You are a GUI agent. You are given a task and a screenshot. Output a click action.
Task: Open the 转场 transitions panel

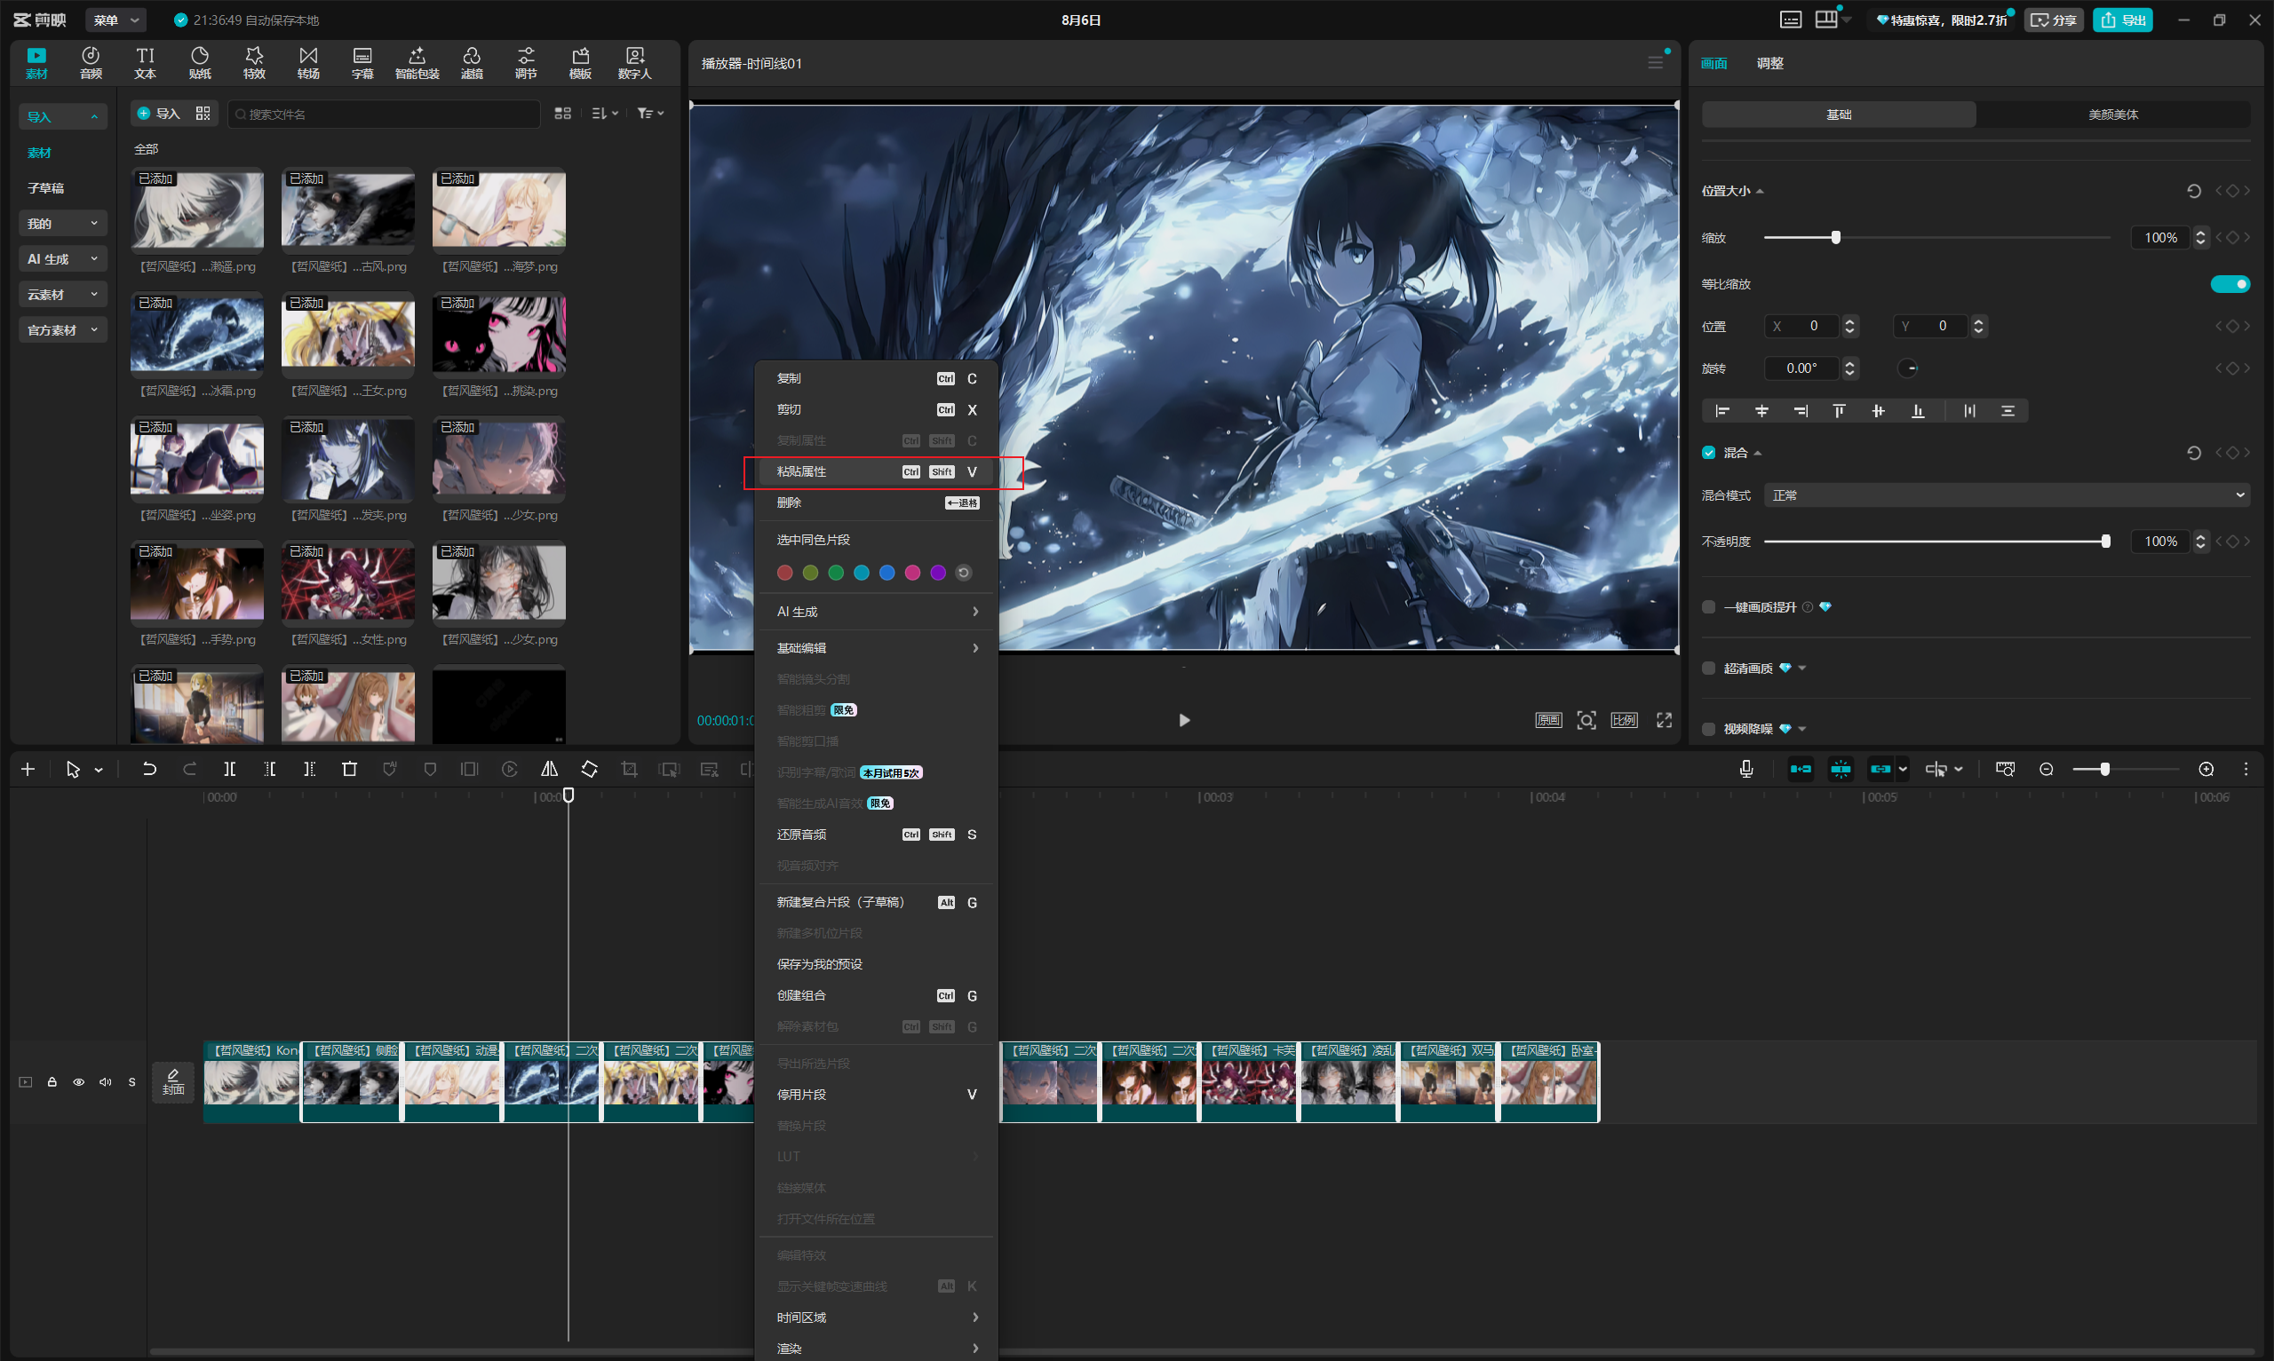pos(308,62)
